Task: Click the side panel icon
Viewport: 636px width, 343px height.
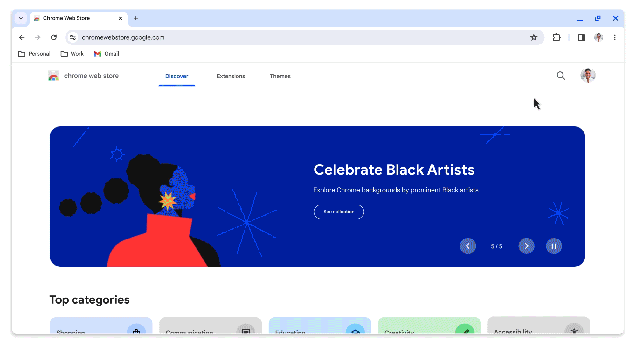Action: [581, 37]
